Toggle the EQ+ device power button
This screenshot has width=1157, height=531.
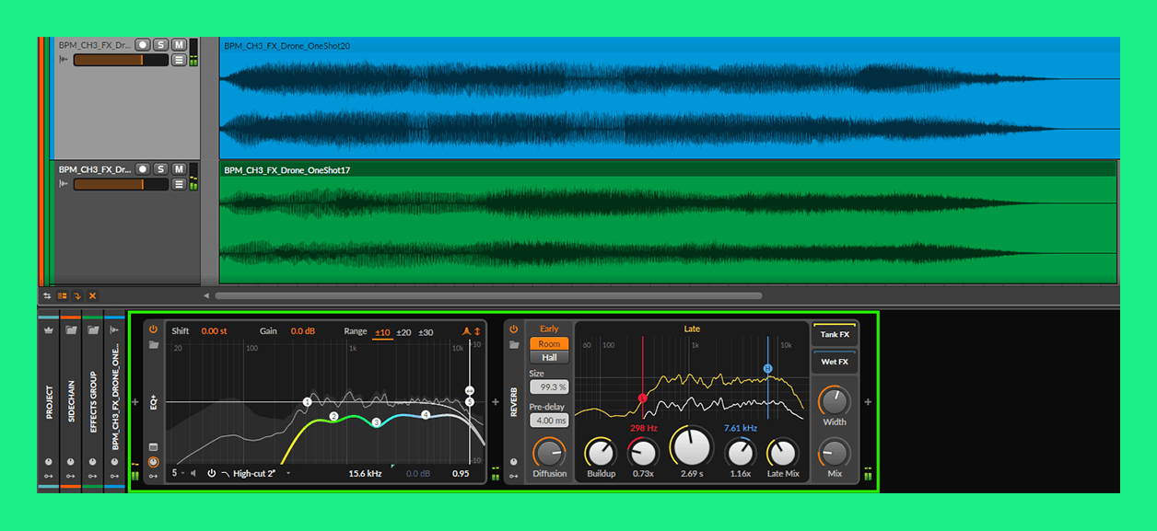(154, 329)
